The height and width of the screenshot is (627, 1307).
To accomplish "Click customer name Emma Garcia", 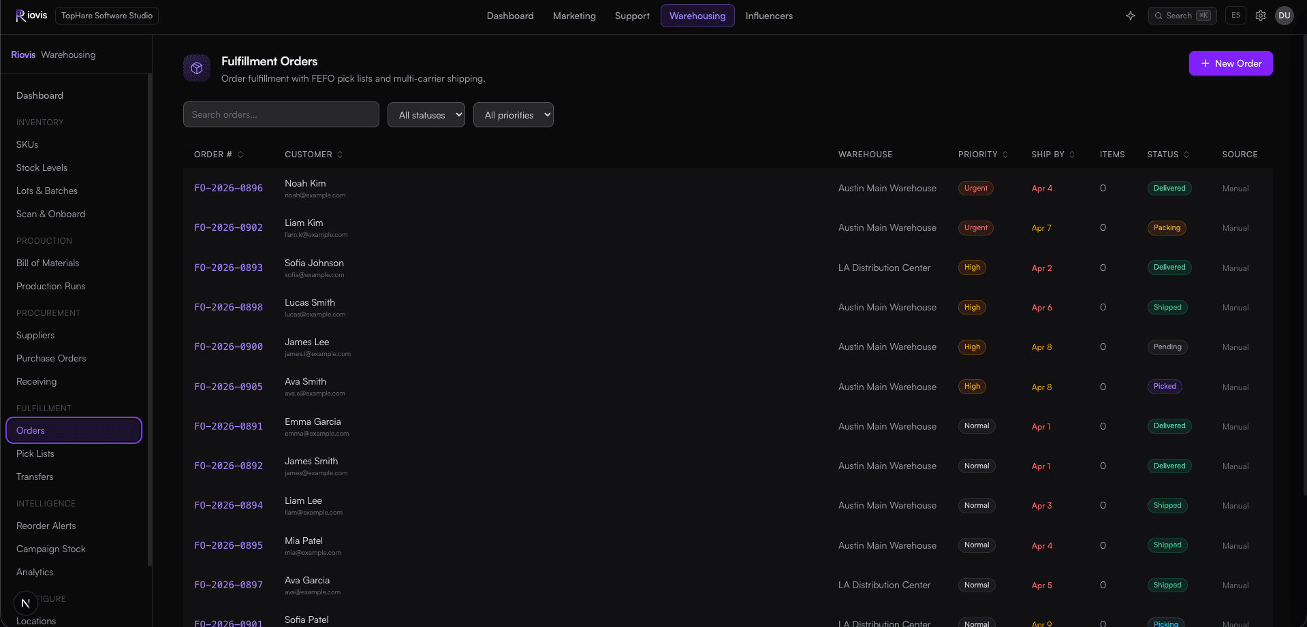I will point(313,422).
